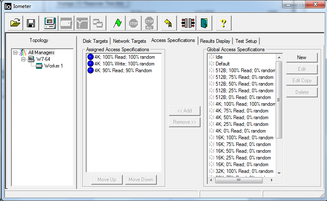Start a new network worker
This screenshot has height=201, width=327.
[82, 23]
